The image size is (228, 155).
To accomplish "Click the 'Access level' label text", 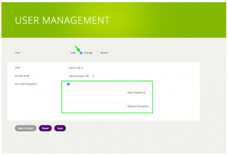I will click(22, 76).
